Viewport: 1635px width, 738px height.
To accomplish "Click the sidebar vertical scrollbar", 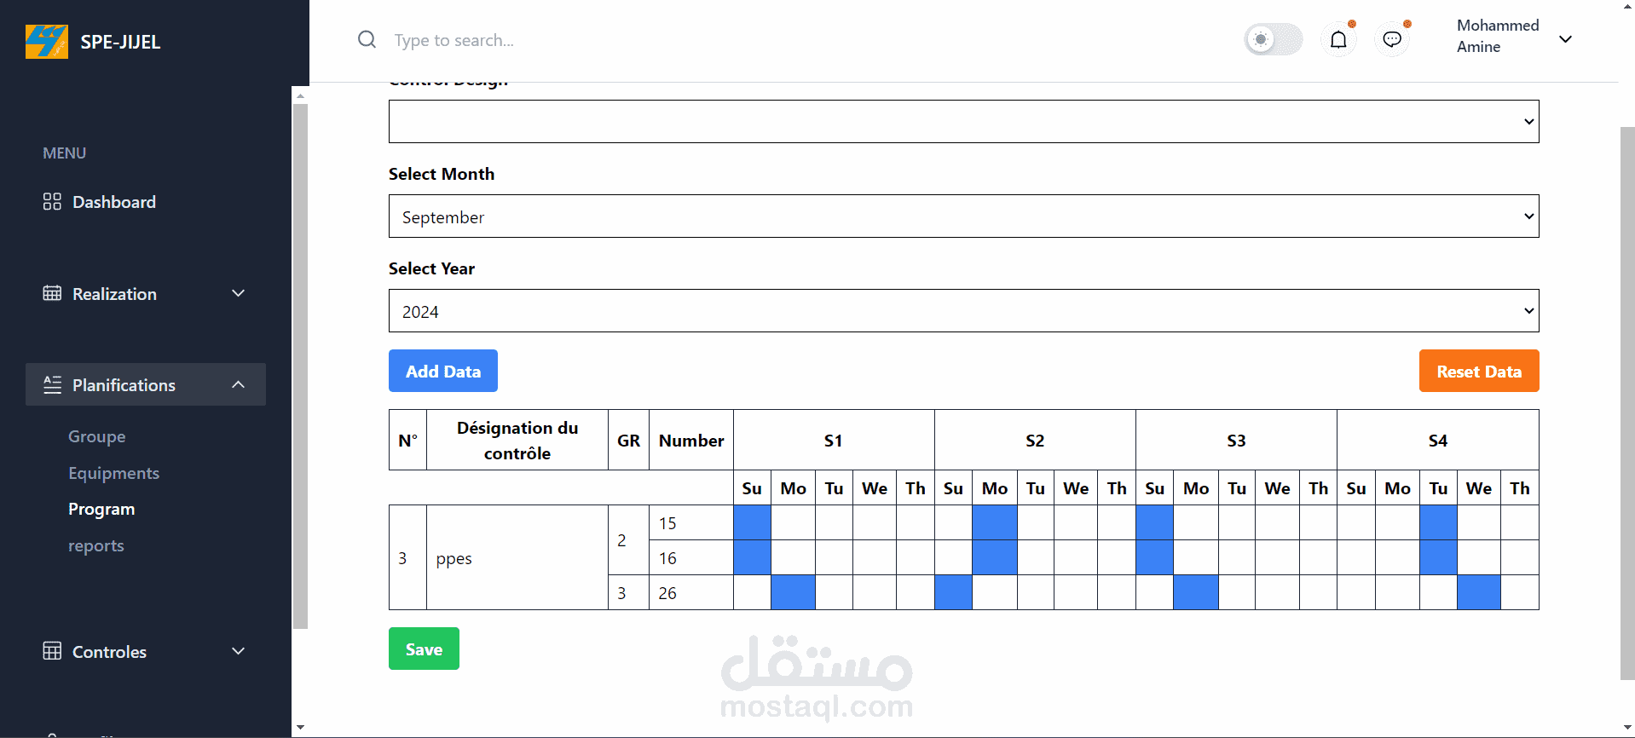I will [300, 366].
